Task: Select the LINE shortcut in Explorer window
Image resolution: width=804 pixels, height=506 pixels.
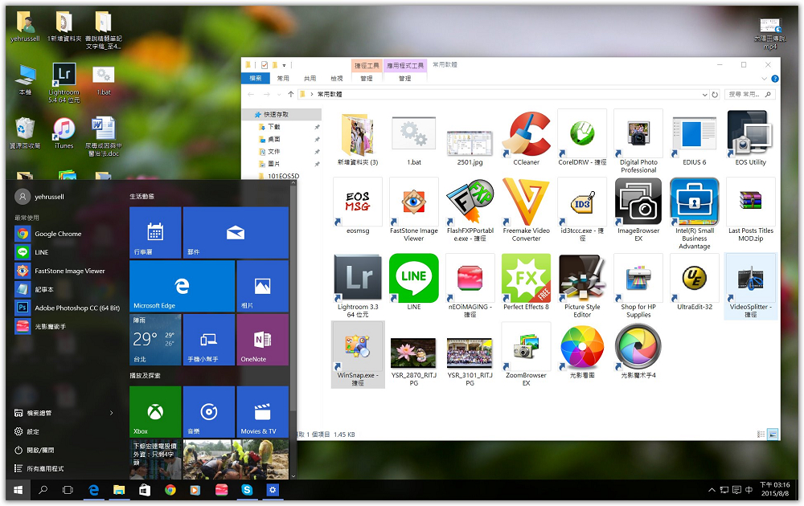Action: pos(414,282)
